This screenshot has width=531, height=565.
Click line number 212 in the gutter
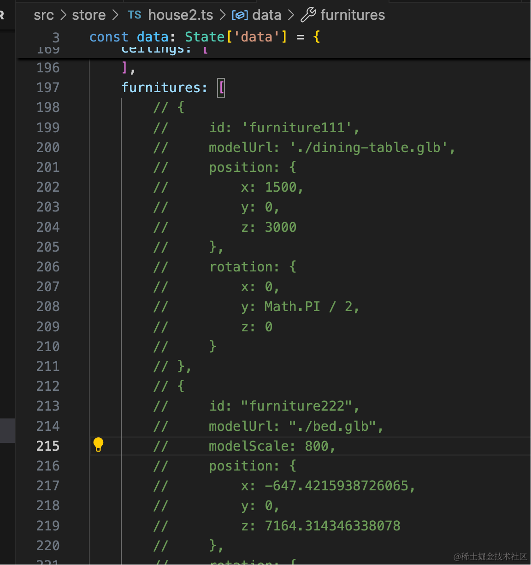(x=48, y=386)
